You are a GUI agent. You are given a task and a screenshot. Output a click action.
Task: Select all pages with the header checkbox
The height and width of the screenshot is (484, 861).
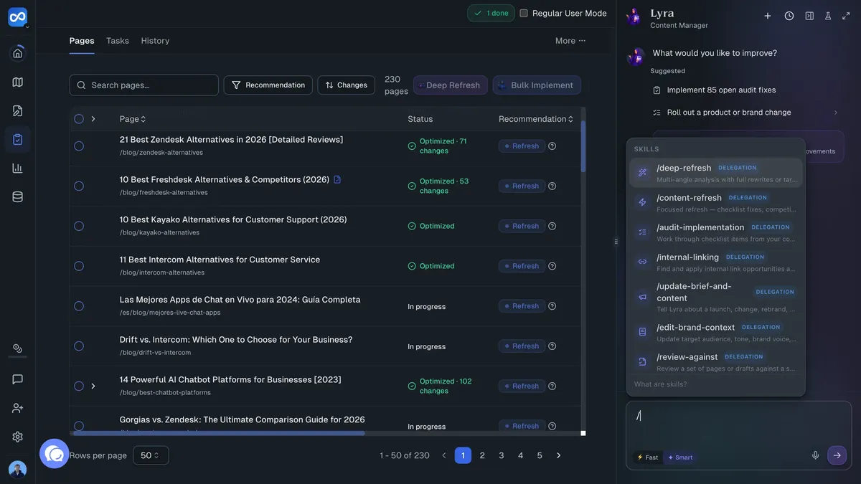pyautogui.click(x=79, y=119)
